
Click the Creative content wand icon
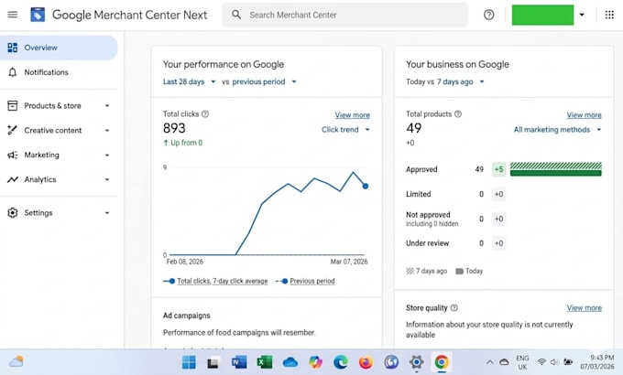pos(12,130)
